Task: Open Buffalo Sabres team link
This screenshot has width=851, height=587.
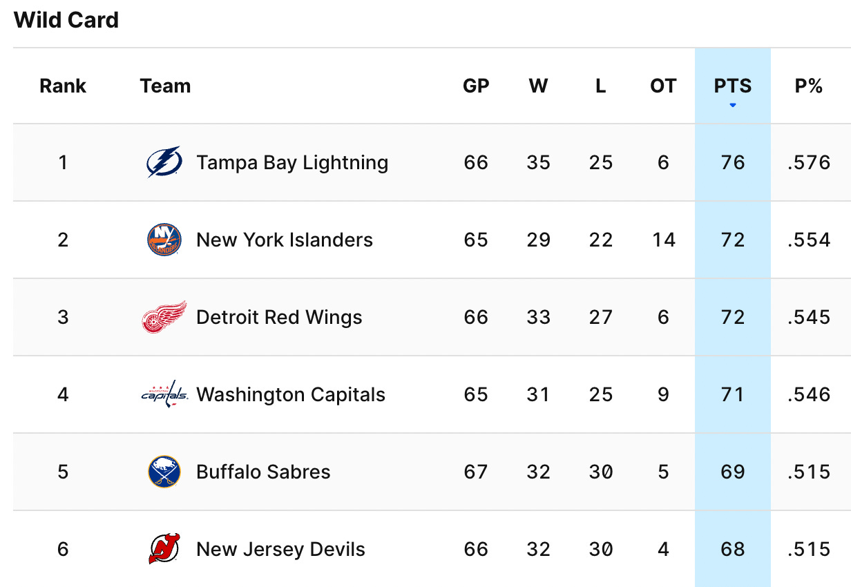Action: tap(263, 472)
